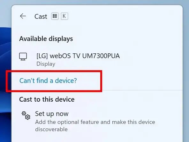Image resolution: width=189 pixels, height=142 pixels.
Task: Go back using the left arrow
Action: pyautogui.click(x=23, y=16)
